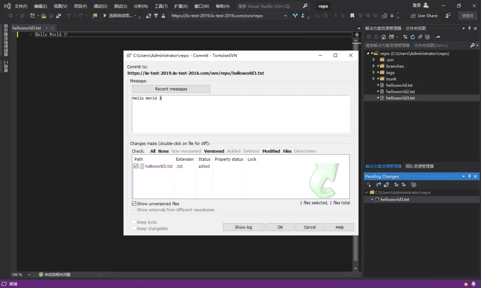This screenshot has height=288, width=481.
Task: Open Solution Explorer window options dropdown
Action: pyautogui.click(x=463, y=28)
